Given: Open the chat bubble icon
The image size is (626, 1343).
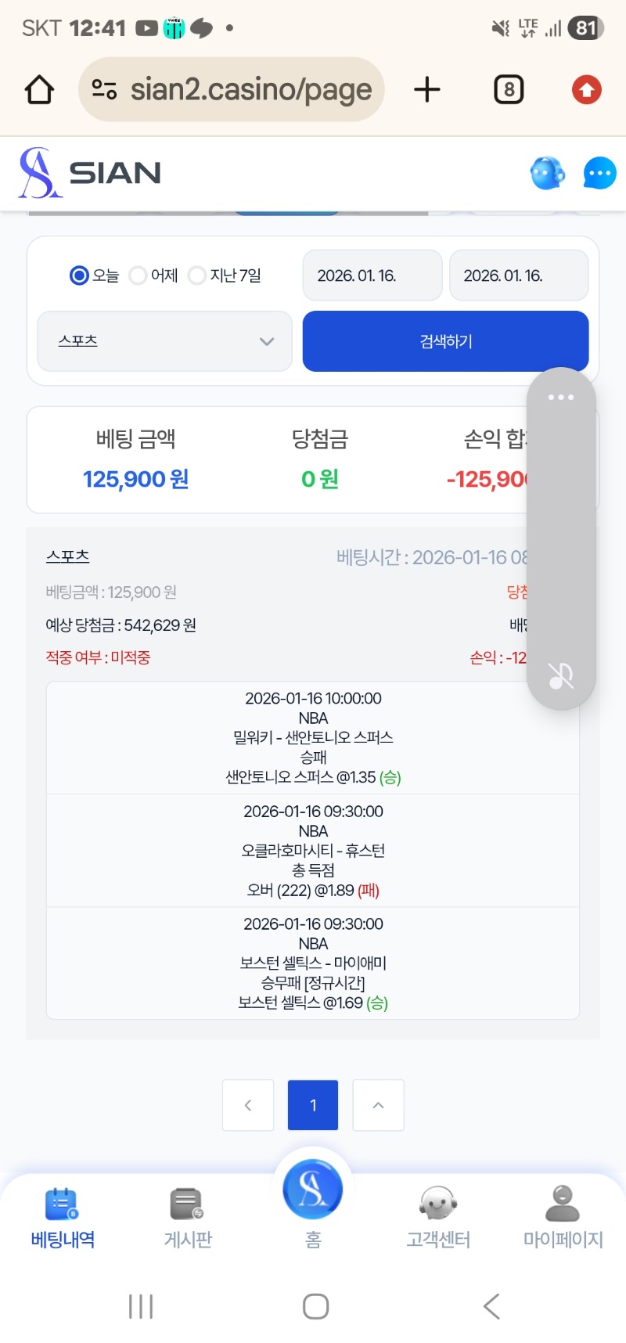Looking at the screenshot, I should (x=599, y=173).
